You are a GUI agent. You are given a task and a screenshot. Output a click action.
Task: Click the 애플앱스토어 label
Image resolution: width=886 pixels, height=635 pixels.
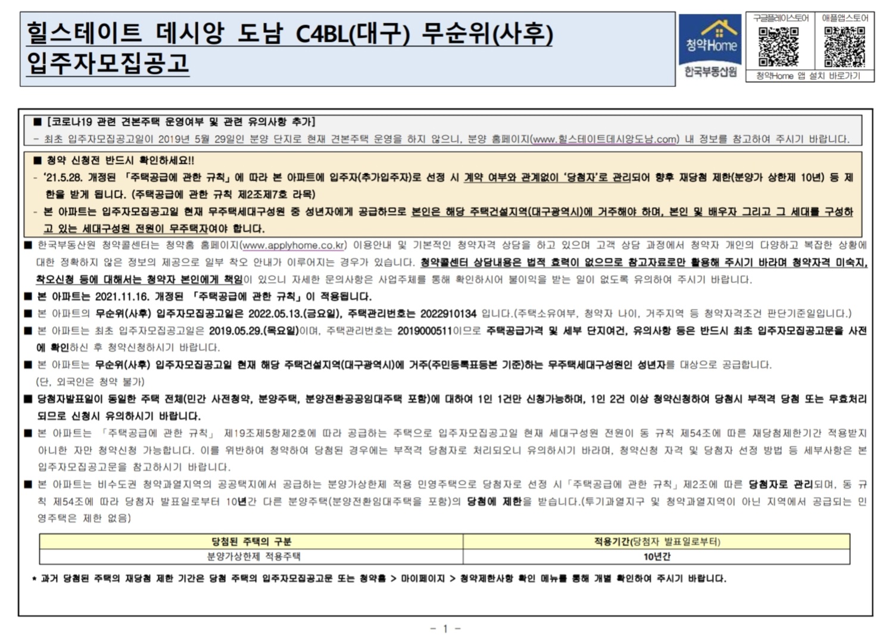845,18
